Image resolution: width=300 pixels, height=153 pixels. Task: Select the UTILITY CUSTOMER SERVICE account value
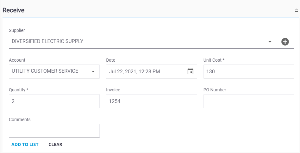pos(45,71)
